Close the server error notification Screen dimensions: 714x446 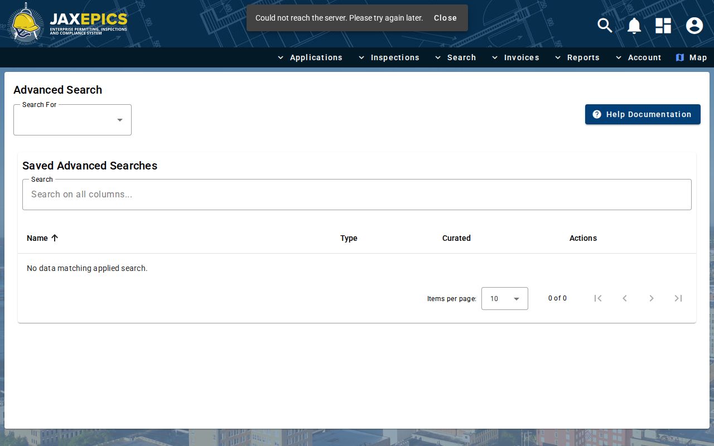pyautogui.click(x=445, y=18)
